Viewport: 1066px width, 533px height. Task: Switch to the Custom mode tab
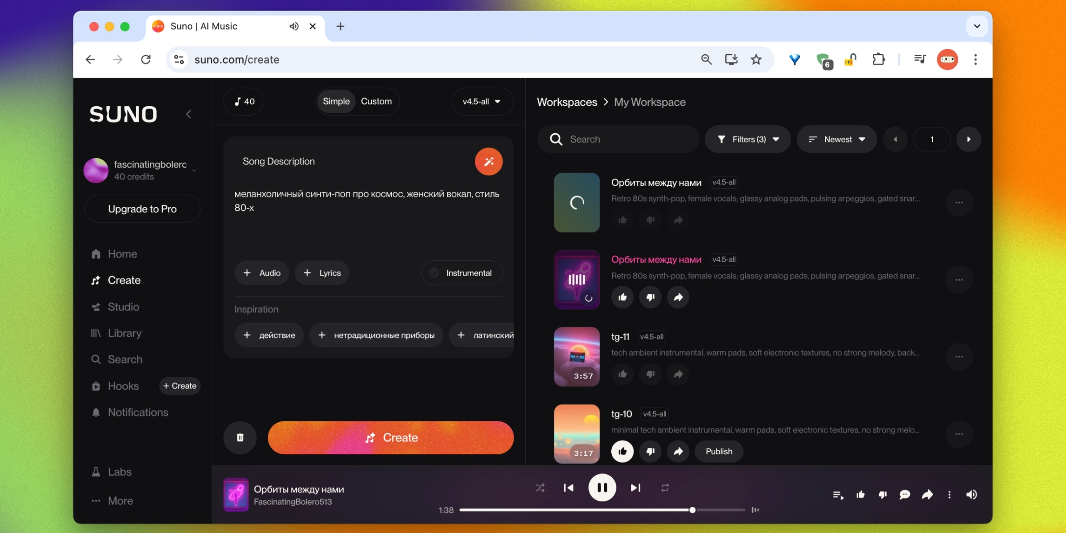point(376,102)
